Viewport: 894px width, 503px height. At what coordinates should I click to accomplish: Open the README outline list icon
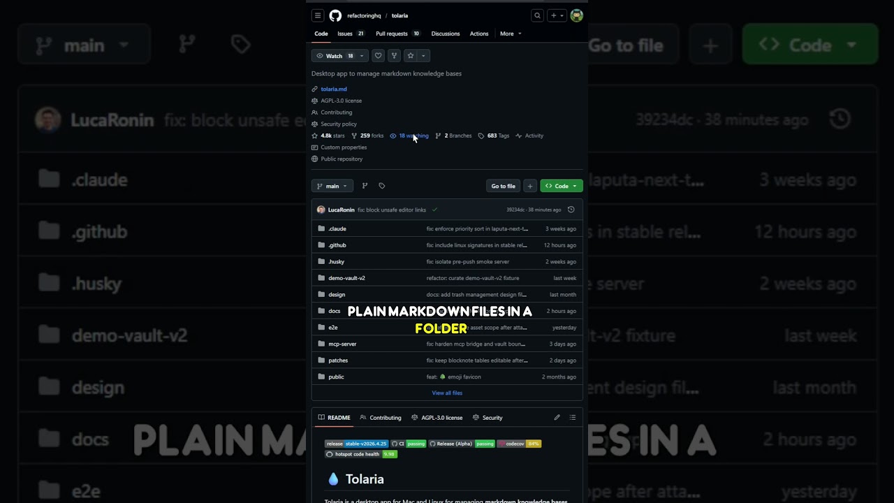click(x=573, y=418)
